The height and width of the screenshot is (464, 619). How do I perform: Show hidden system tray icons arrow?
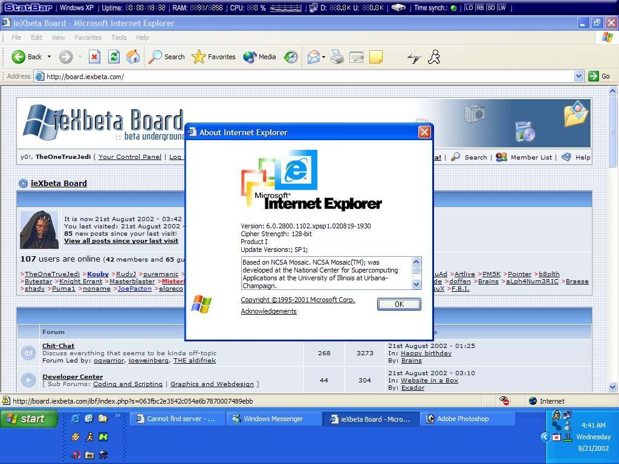coord(545,437)
